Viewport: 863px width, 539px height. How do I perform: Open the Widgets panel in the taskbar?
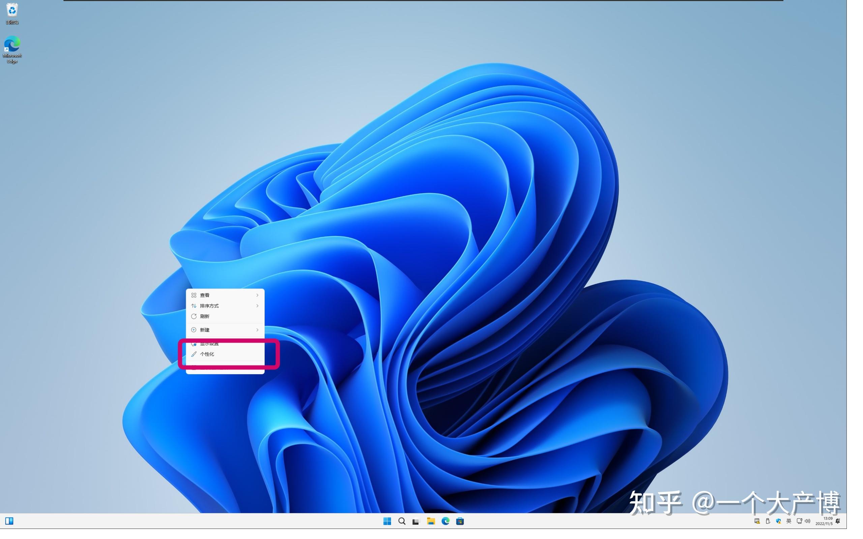(9, 521)
